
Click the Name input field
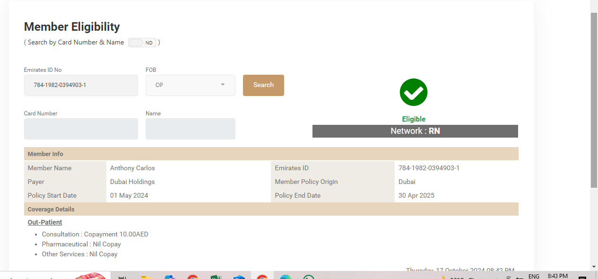click(x=191, y=129)
